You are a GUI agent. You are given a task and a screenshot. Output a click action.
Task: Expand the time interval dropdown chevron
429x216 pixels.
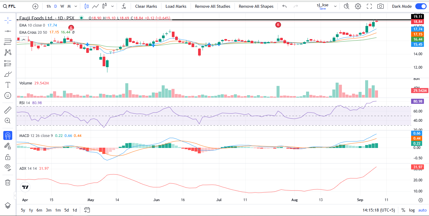click(x=76, y=6)
